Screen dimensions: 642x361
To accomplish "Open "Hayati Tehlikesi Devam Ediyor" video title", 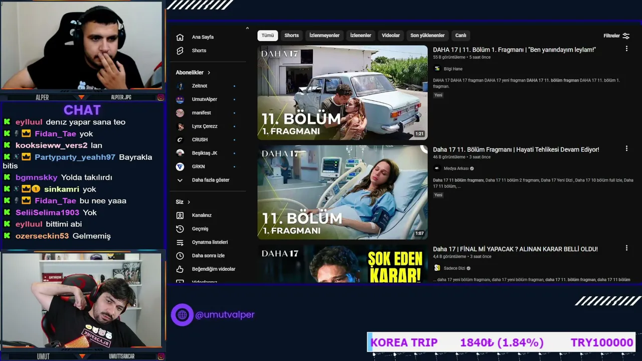I will pos(516,149).
